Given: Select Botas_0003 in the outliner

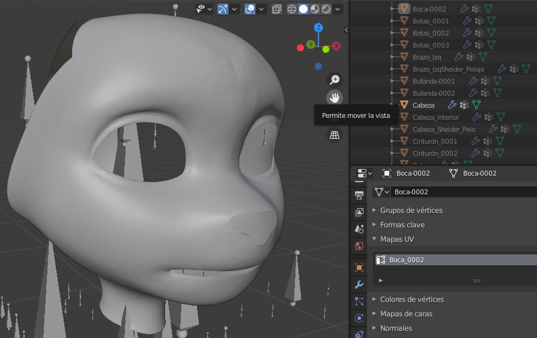Looking at the screenshot, I should (431, 45).
